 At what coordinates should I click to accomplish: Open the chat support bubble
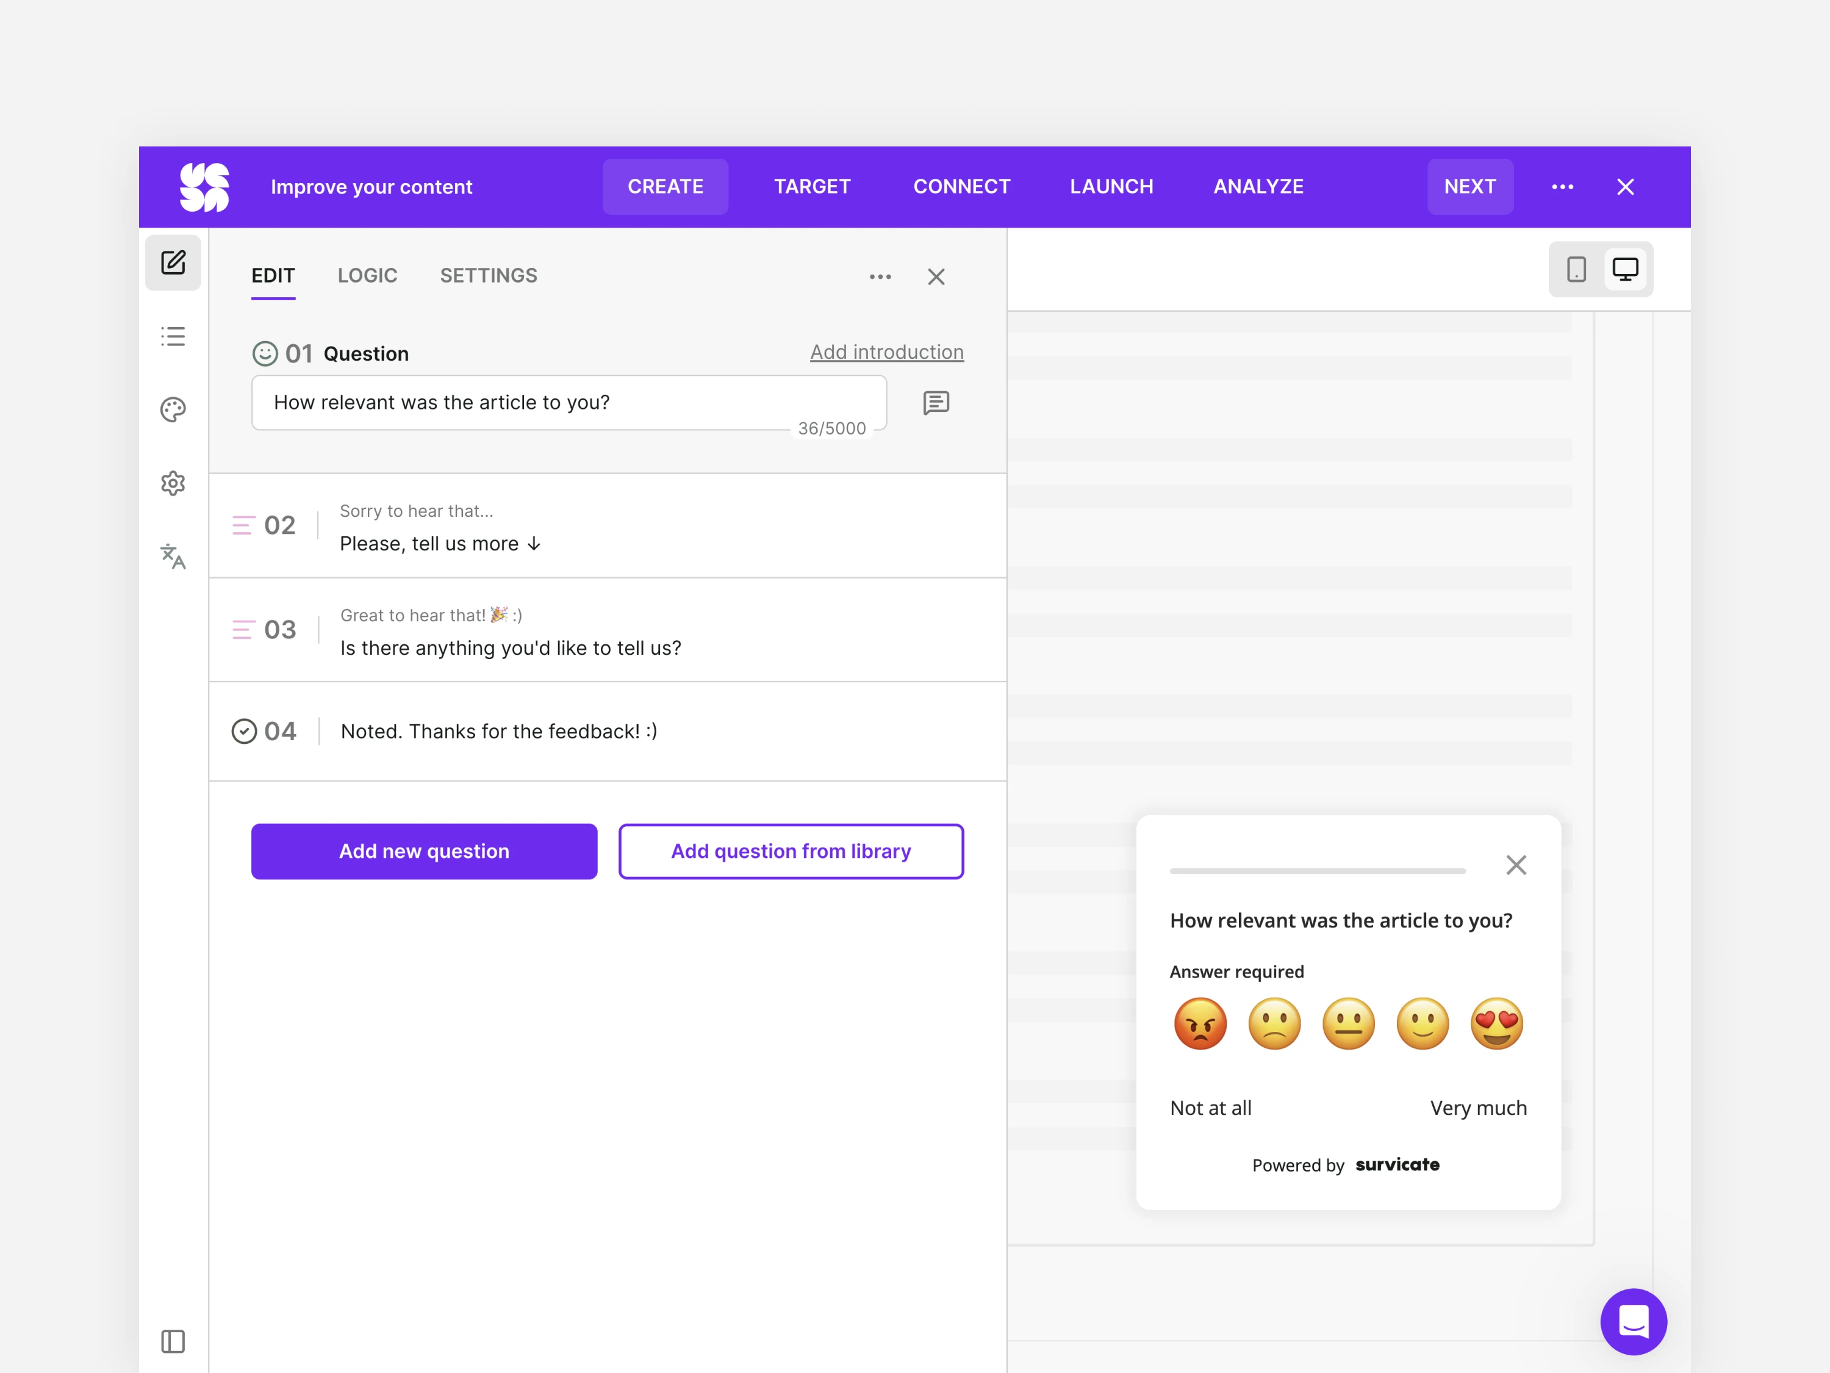click(x=1633, y=1321)
